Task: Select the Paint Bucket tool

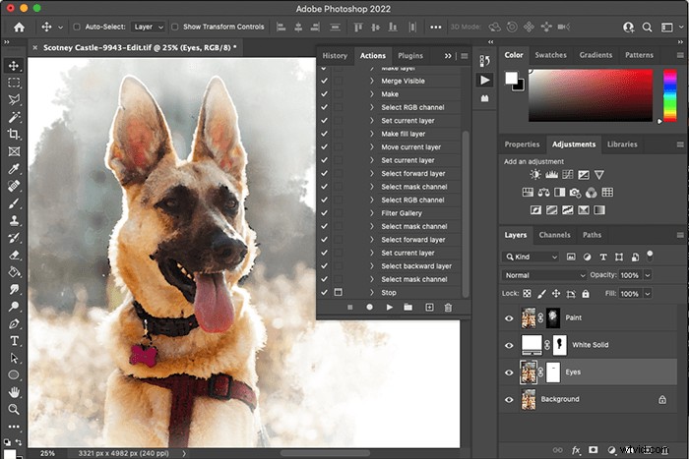Action: pyautogui.click(x=14, y=271)
